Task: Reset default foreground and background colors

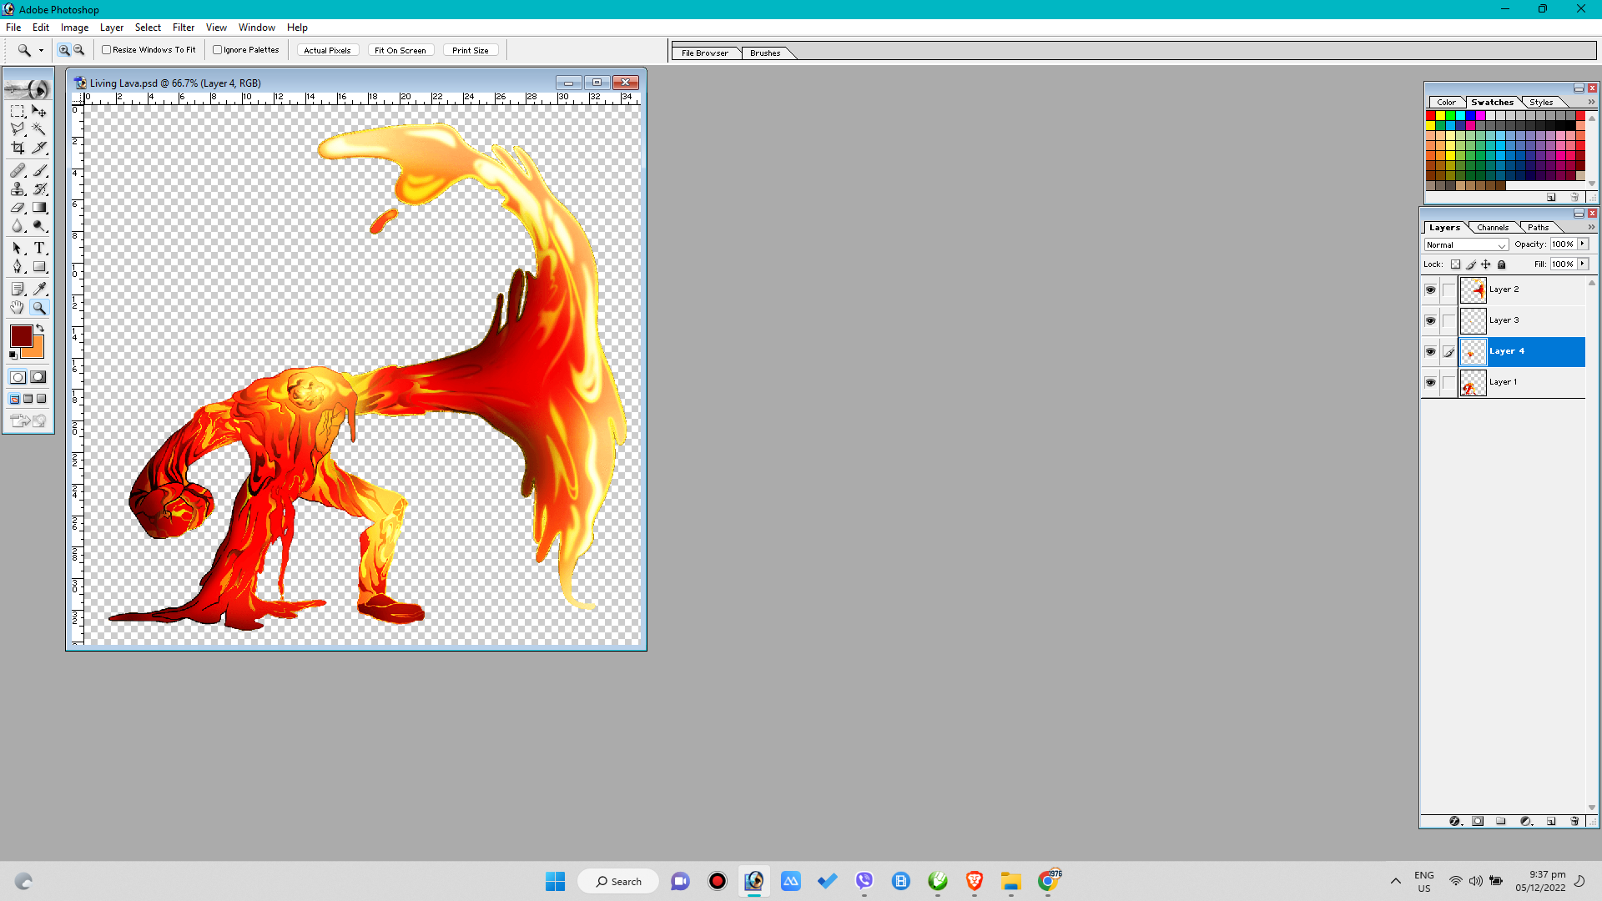Action: pyautogui.click(x=13, y=355)
